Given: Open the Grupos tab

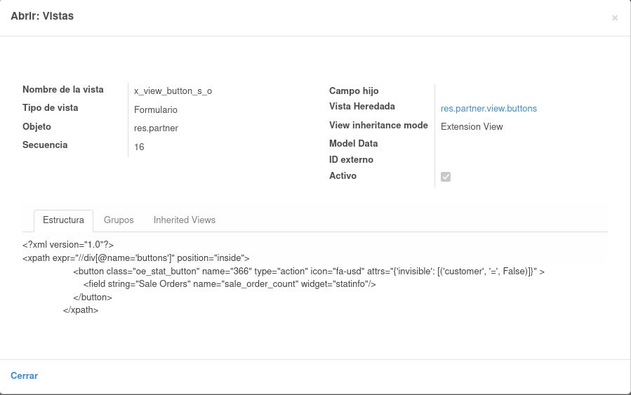Looking at the screenshot, I should pyautogui.click(x=119, y=220).
